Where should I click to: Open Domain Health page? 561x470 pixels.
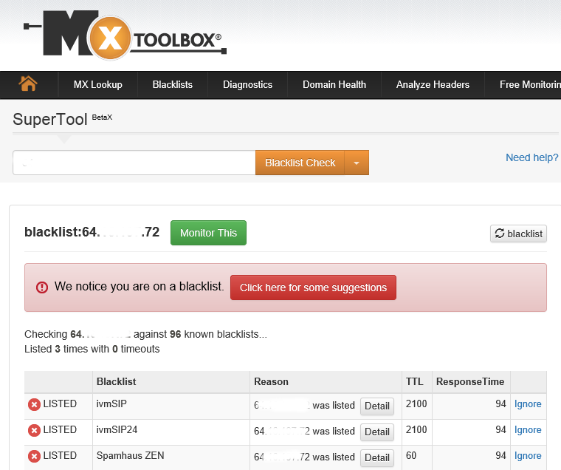tap(334, 85)
